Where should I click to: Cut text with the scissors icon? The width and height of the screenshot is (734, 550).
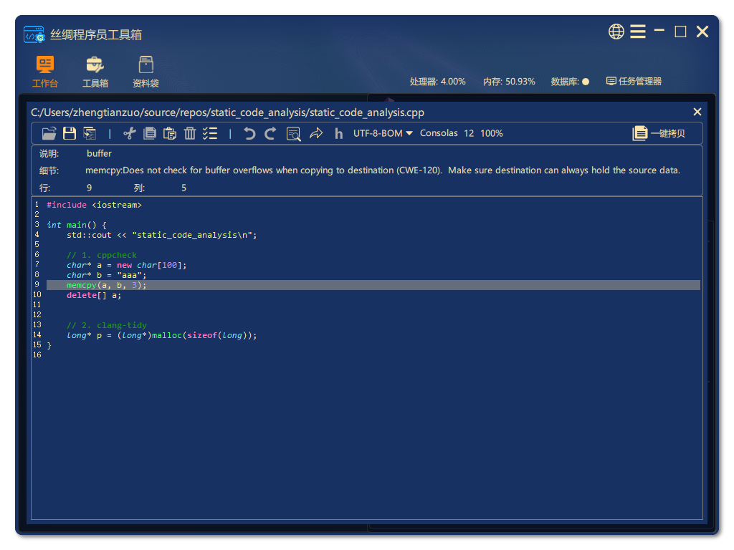(x=130, y=133)
